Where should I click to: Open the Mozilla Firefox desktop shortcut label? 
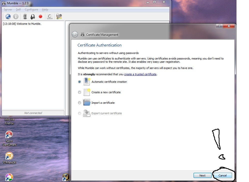point(9,121)
